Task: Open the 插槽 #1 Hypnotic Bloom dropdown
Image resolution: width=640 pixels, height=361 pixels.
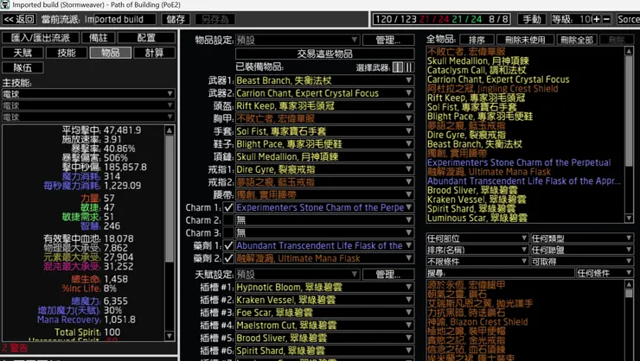Action: coord(325,287)
